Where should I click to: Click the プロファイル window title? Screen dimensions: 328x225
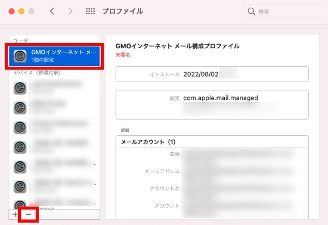coord(123,11)
